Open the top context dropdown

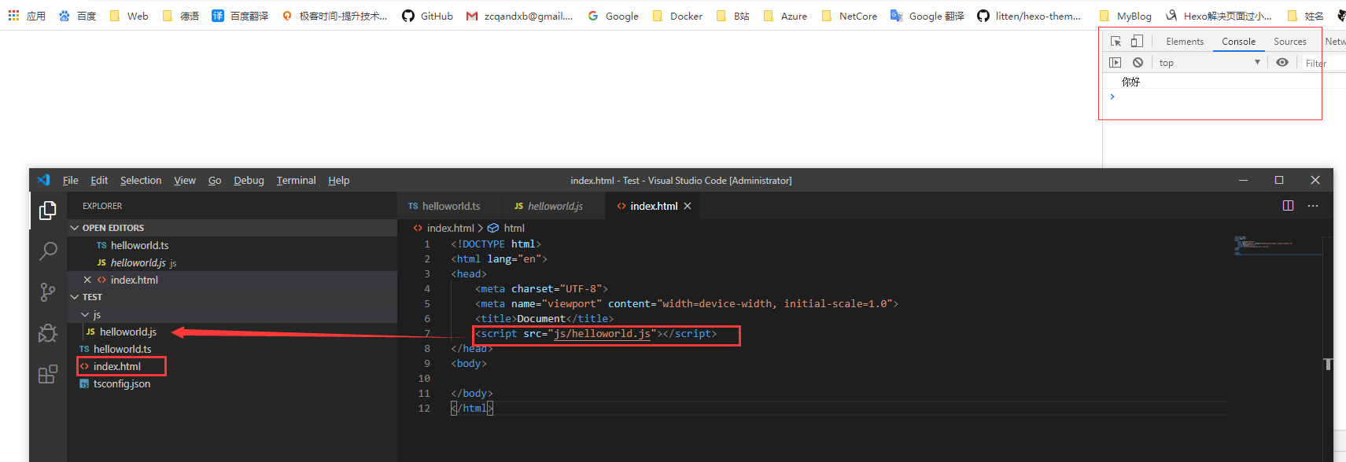[1209, 63]
